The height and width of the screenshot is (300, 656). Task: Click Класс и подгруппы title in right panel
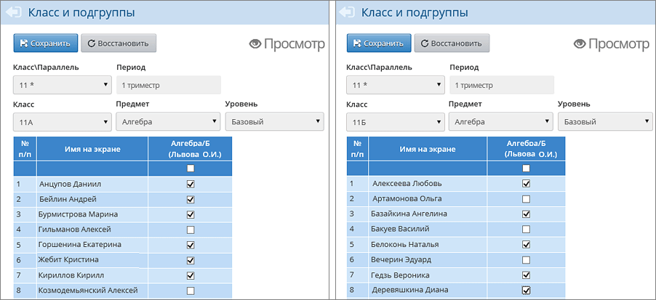click(x=415, y=13)
